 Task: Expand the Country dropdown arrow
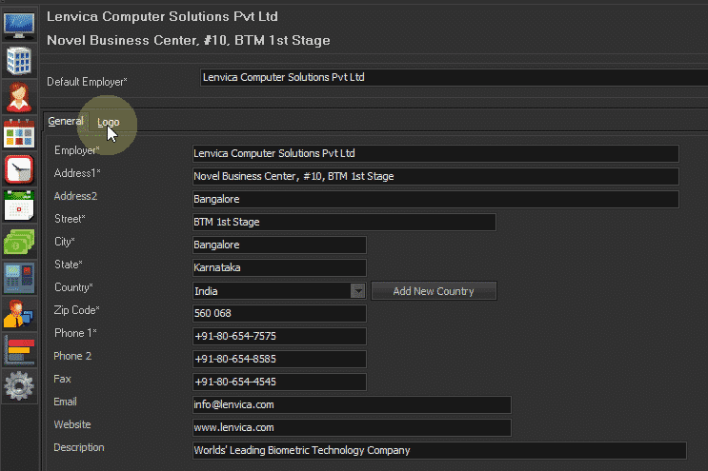(358, 291)
